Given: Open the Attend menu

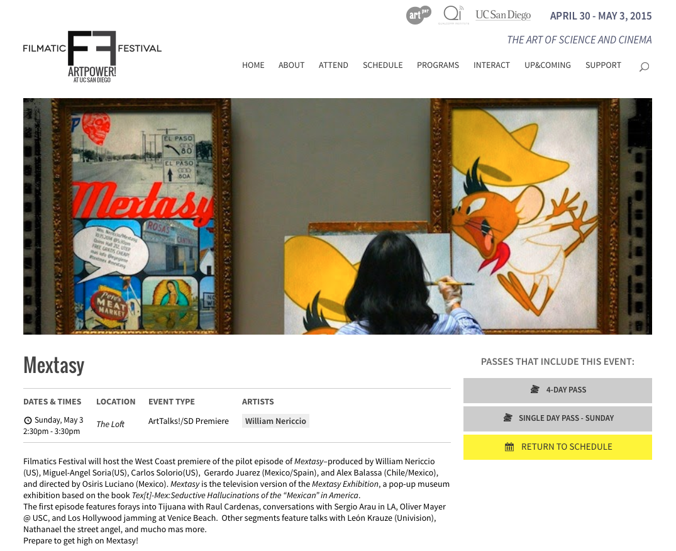Looking at the screenshot, I should click(x=333, y=65).
